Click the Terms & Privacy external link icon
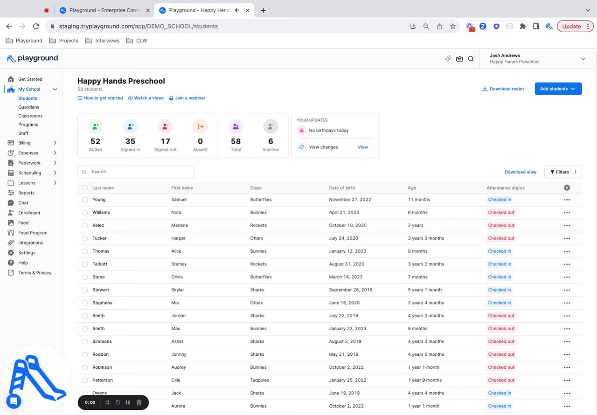Viewport: 597px width, 415px height. [11, 273]
